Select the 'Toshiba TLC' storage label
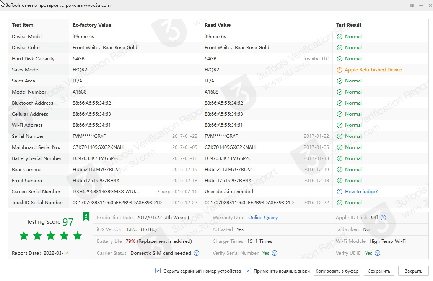This screenshot has height=281, width=433. (x=316, y=59)
